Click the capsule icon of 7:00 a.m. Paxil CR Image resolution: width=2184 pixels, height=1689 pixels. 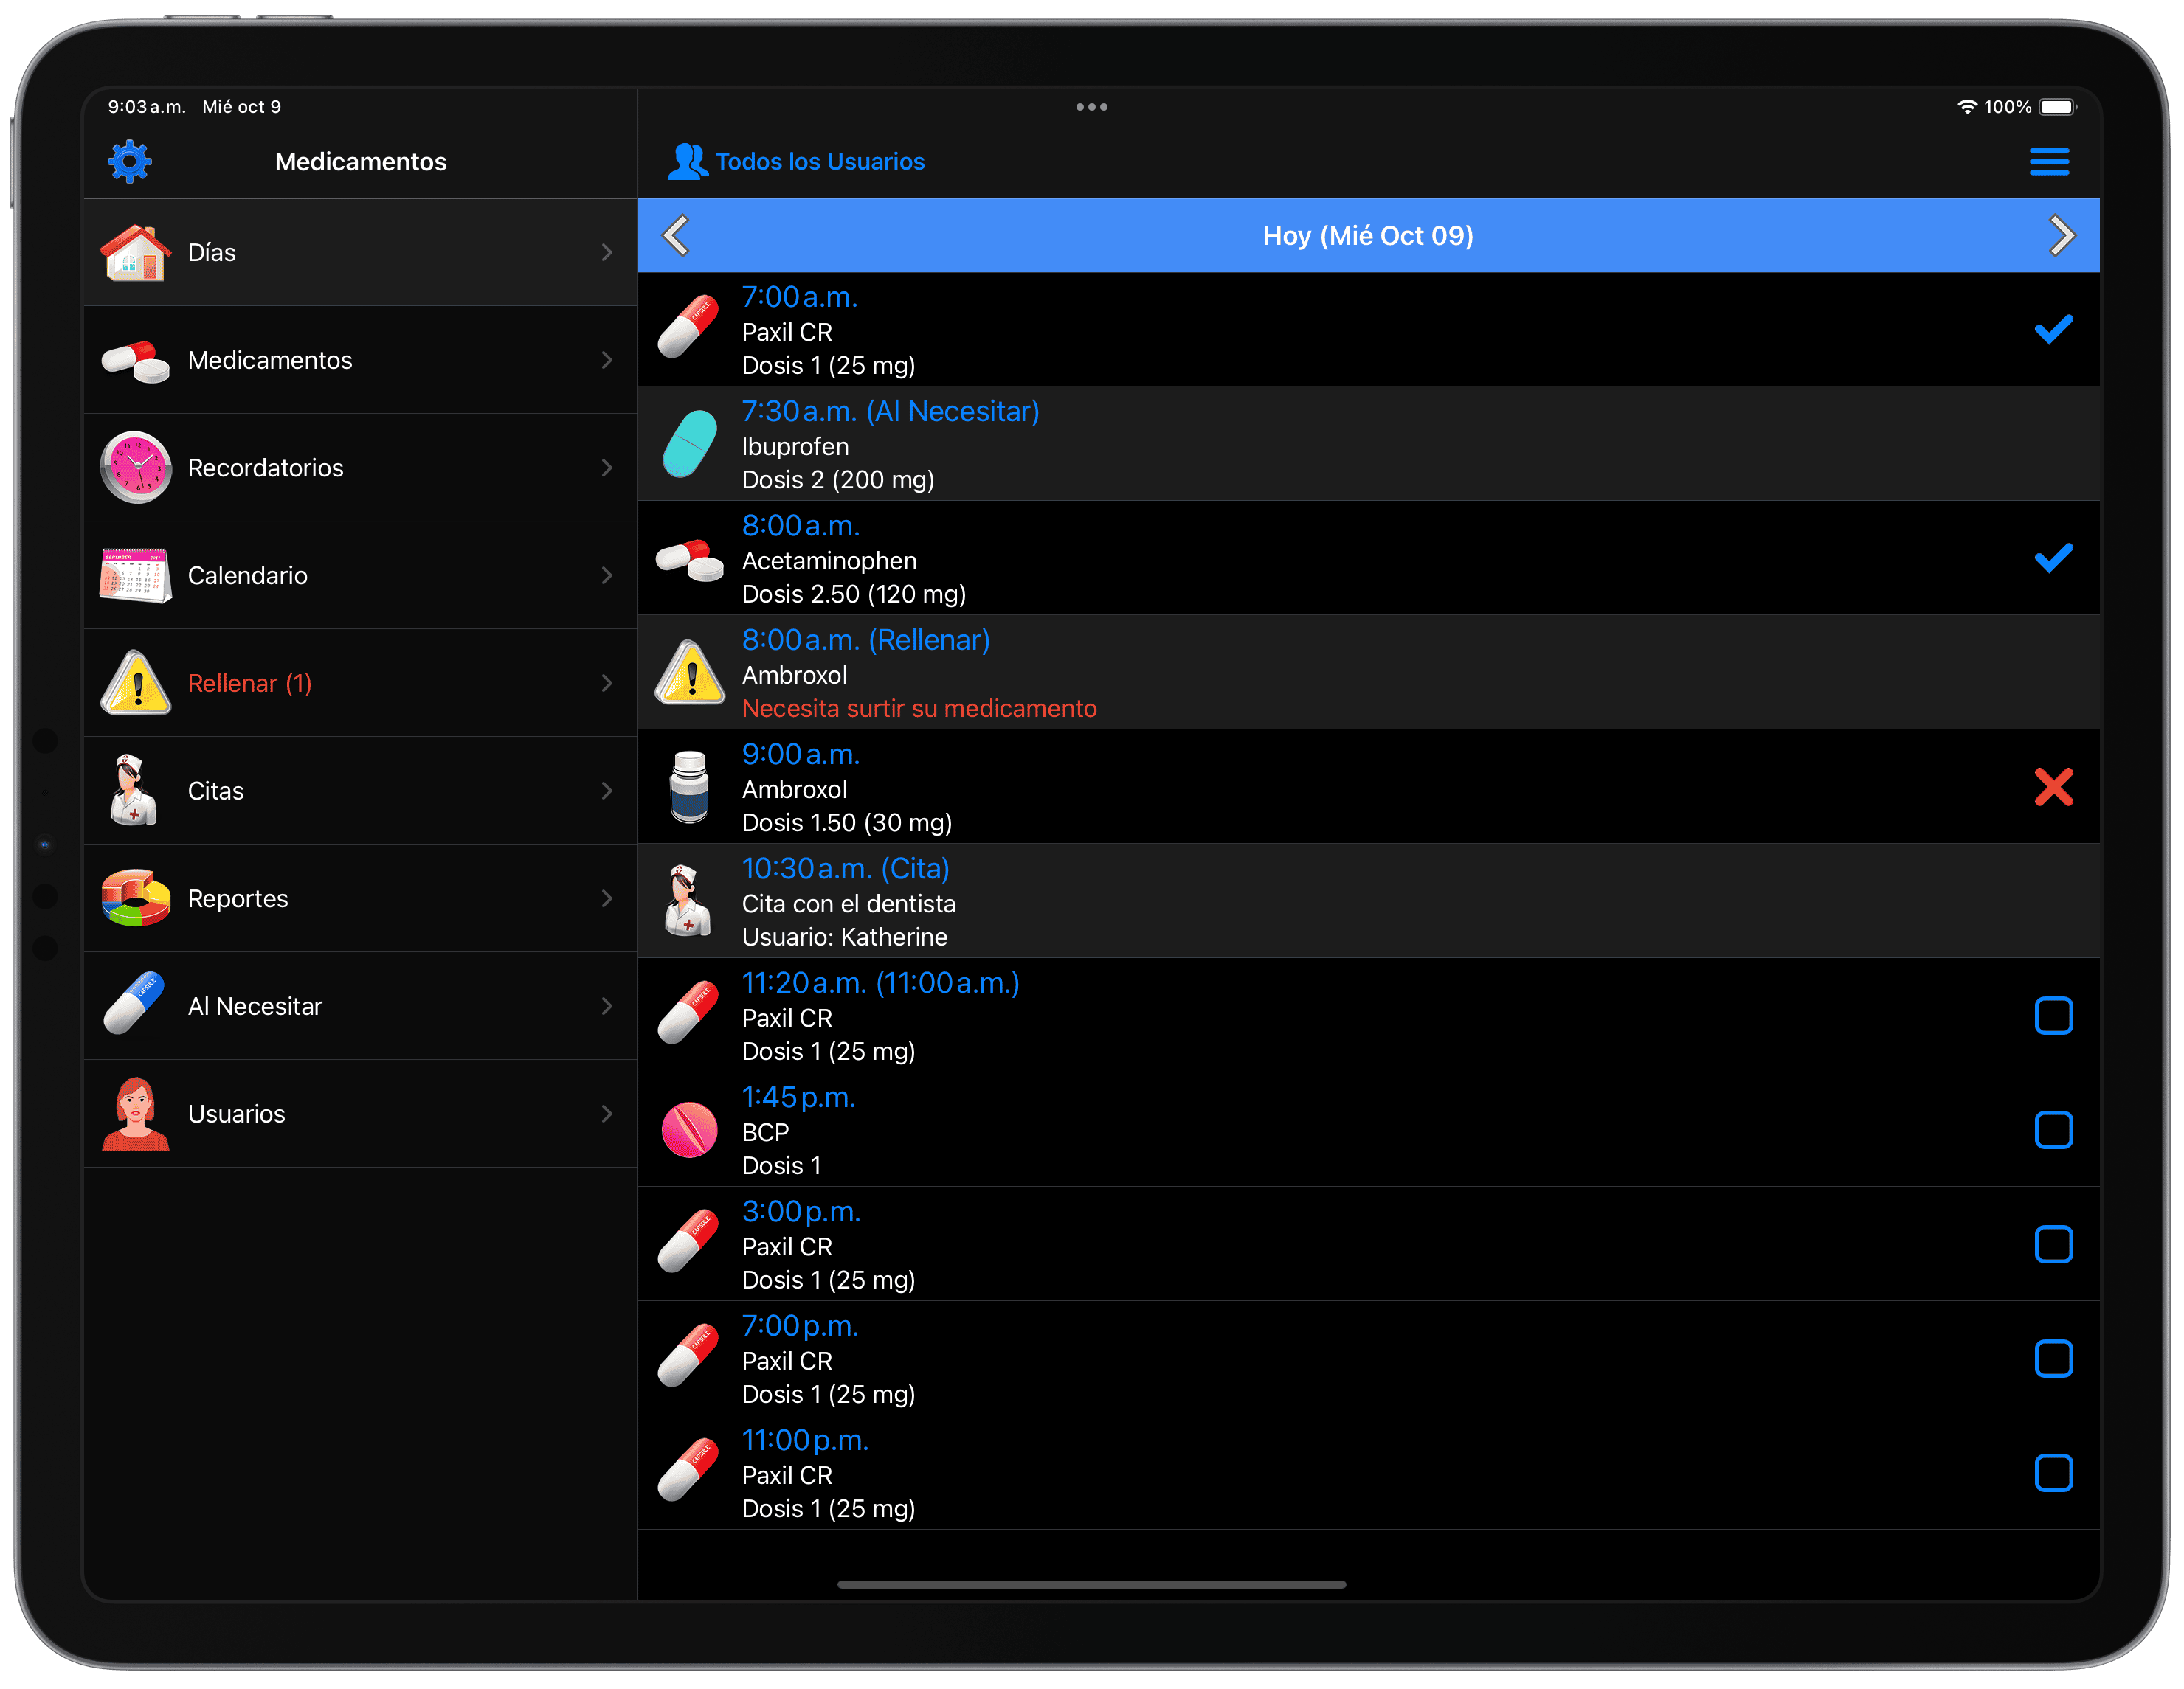[x=689, y=327]
